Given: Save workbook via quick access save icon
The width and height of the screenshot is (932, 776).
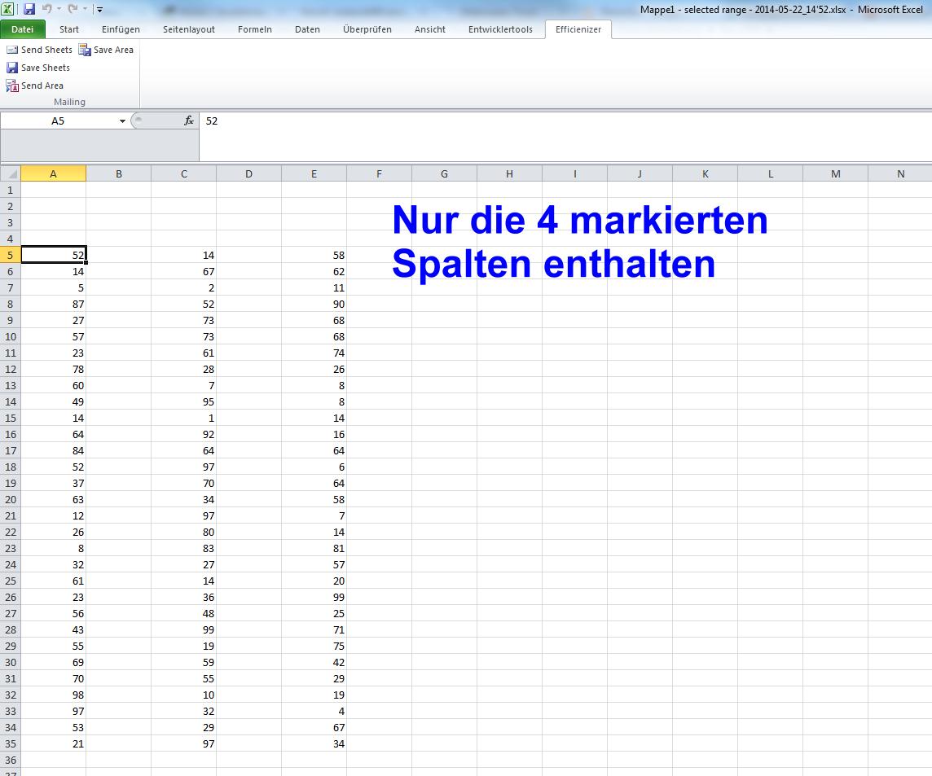Looking at the screenshot, I should coord(29,9).
